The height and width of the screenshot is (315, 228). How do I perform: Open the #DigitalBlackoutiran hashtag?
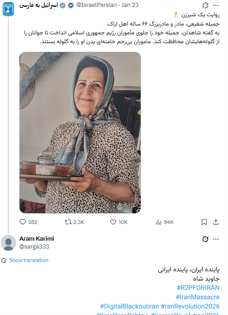click(130, 306)
